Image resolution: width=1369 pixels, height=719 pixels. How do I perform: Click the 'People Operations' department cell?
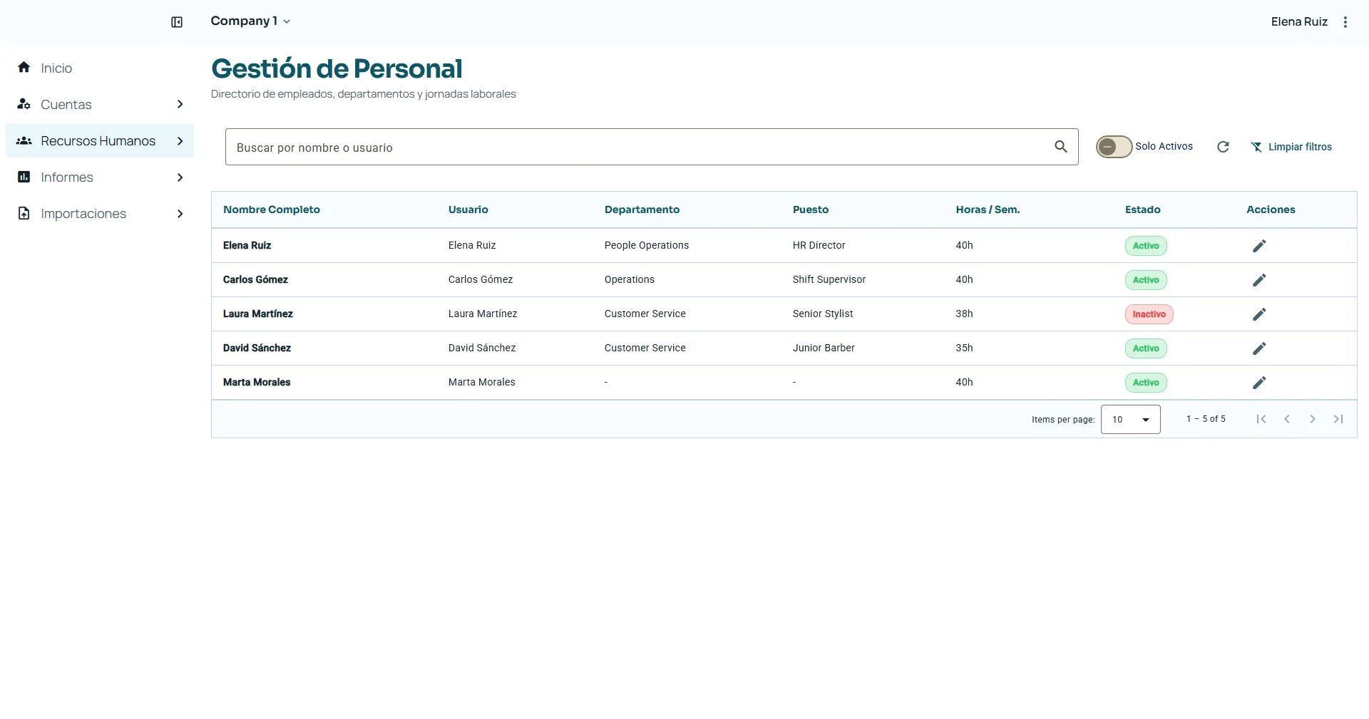click(x=647, y=246)
